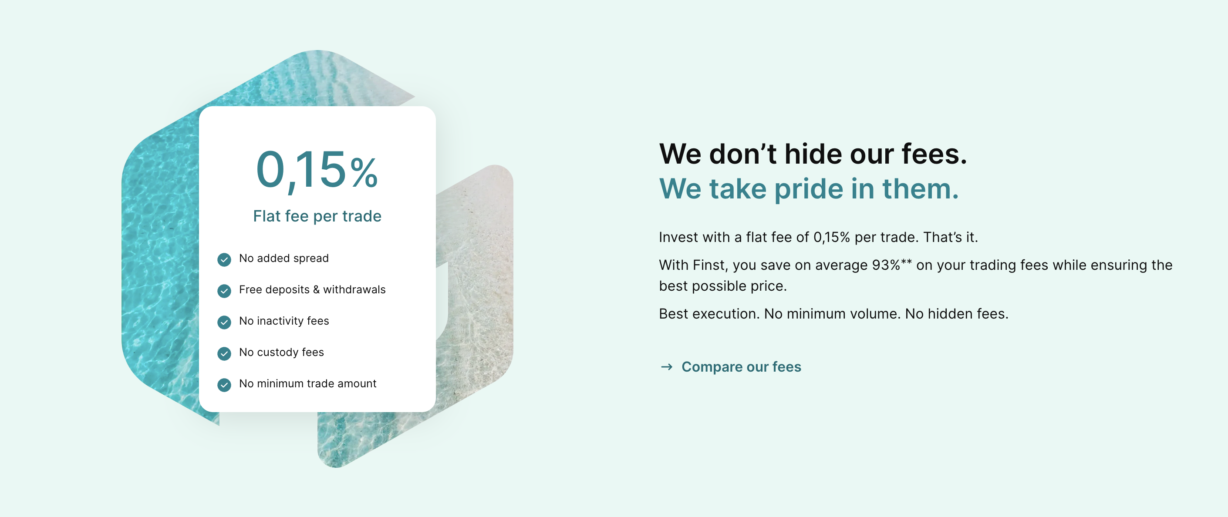Click the checkmark beside No minimum trade amount
The image size is (1228, 517).
click(224, 385)
